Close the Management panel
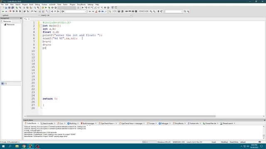 point(21,18)
